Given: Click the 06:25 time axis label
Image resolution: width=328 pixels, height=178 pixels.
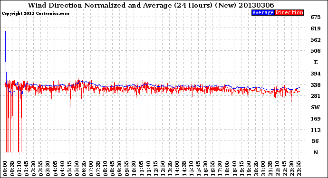Looking at the screenshot, I should (84, 169).
